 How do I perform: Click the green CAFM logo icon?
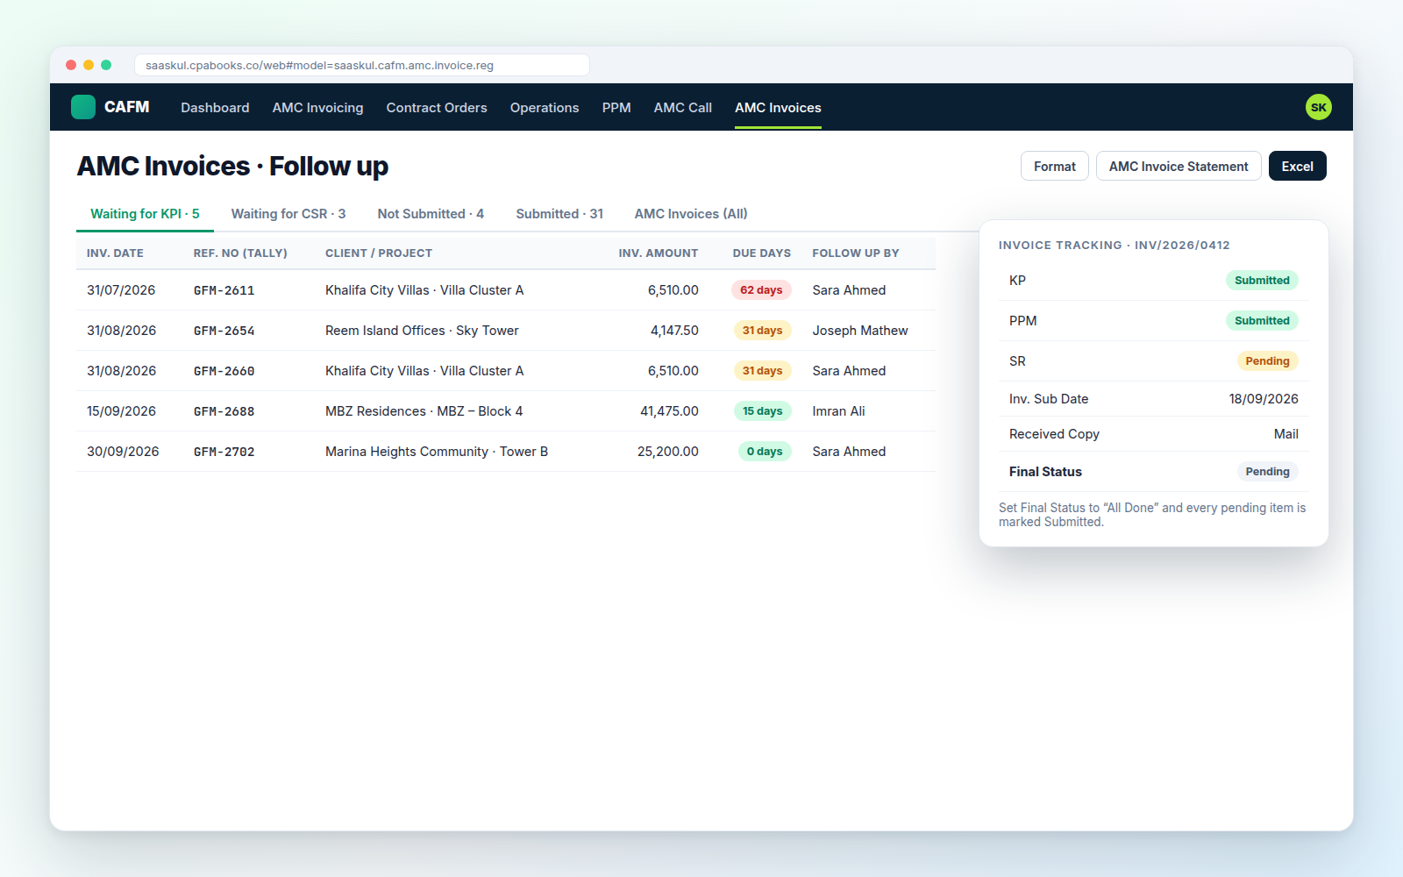pyautogui.click(x=83, y=107)
